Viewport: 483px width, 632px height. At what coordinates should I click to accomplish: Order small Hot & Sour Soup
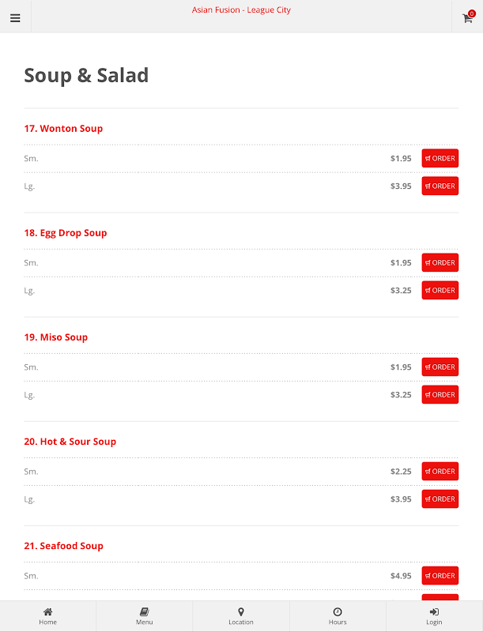[440, 472]
